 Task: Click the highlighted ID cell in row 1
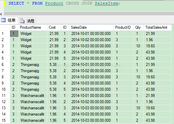(x=14, y=34)
